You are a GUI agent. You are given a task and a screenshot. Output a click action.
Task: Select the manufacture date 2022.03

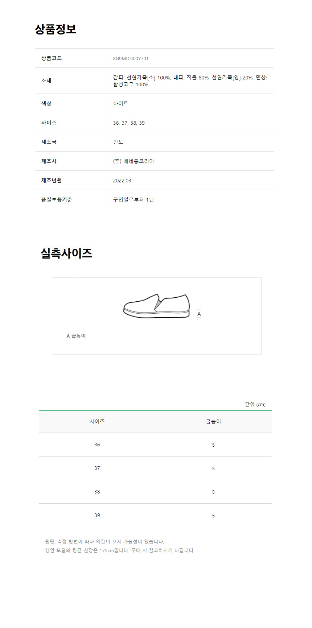(122, 181)
